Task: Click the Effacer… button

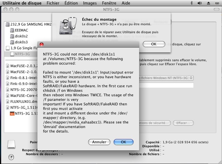Action: [x=183, y=123]
